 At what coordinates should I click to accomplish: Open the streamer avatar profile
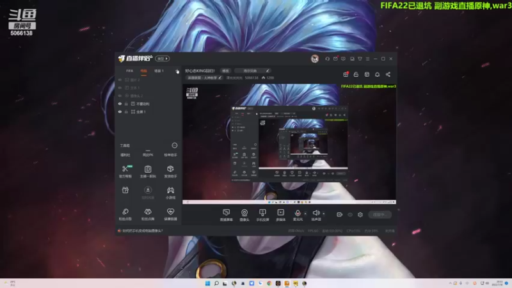coord(315,59)
